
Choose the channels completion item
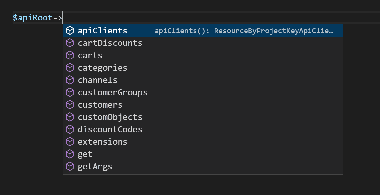(x=97, y=80)
